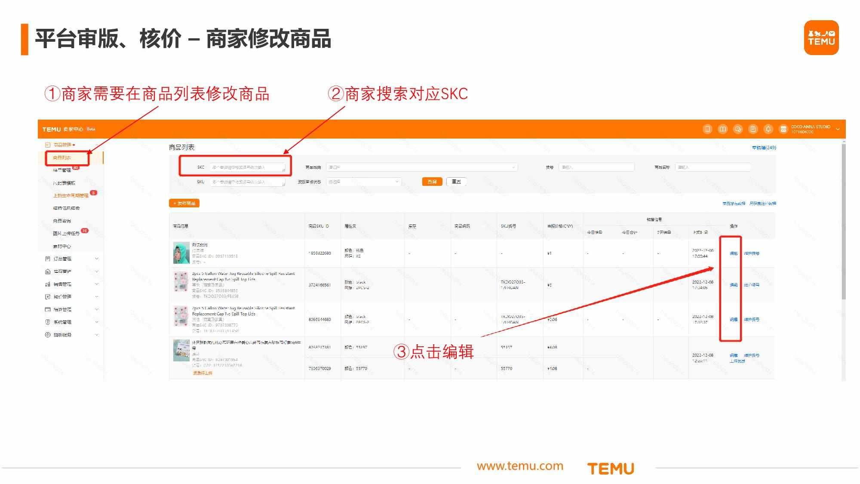Open 尺码表模板 in the sidebar
Viewport: 860px width, 484px height.
[x=64, y=183]
